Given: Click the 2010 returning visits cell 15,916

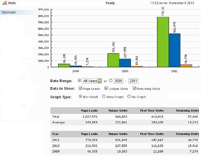Looking at the screenshot, I should pyautogui.click(x=193, y=146).
